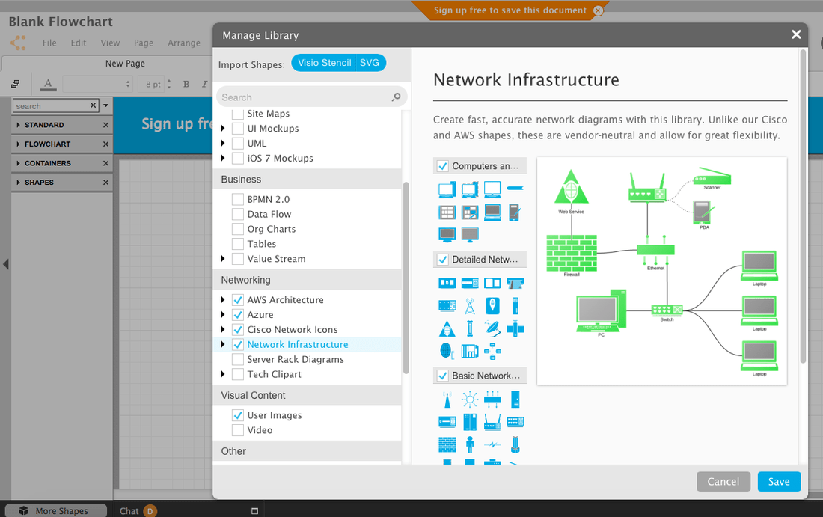Image resolution: width=823 pixels, height=517 pixels.
Task: Clear the shape search field with X
Action: [93, 105]
